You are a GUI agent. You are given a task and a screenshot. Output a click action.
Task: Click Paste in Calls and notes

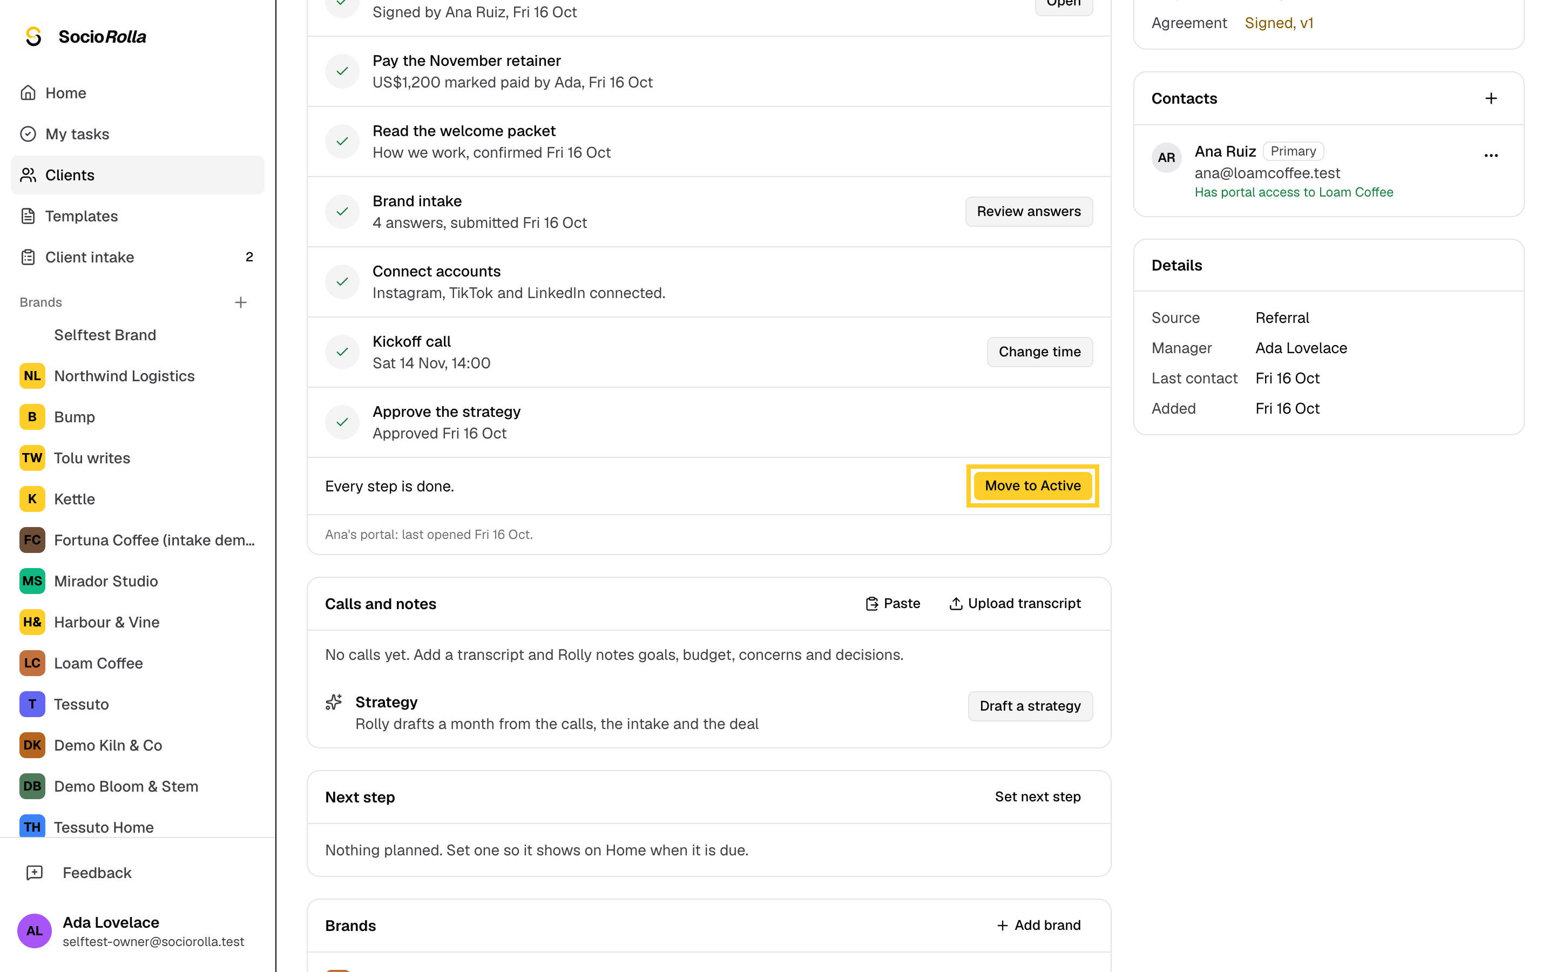tap(893, 604)
